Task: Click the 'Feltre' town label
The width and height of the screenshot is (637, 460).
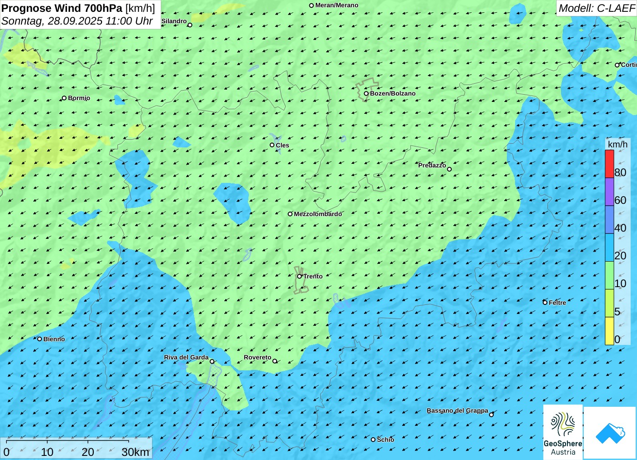Action: 557,303
